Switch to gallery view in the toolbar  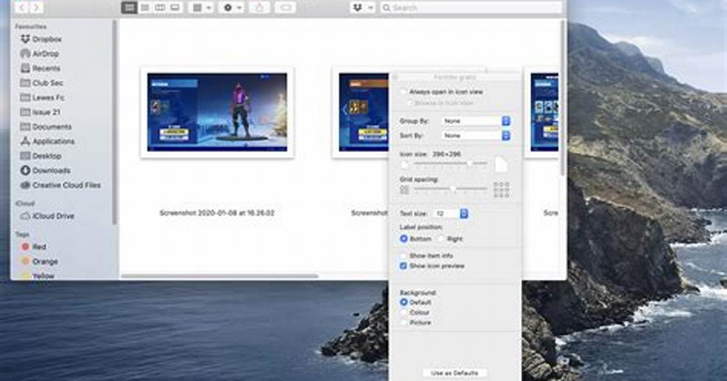175,7
